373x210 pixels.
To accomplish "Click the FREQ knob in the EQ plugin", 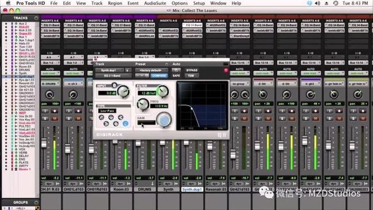I will (143, 104).
